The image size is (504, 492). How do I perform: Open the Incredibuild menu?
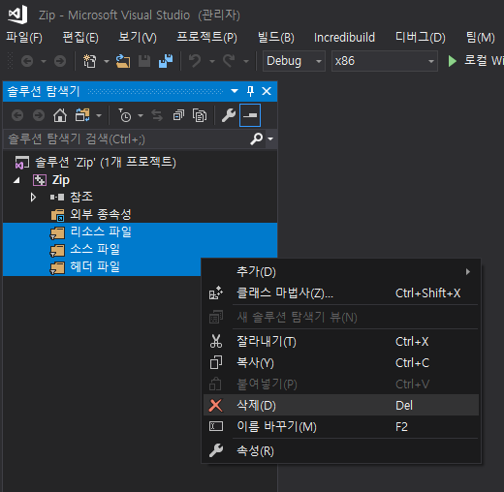tap(344, 38)
